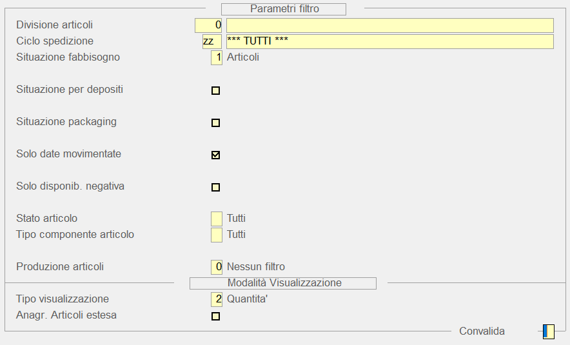Click the Modalità Visualizzazione section header
This screenshot has width=570, height=345.
coord(283,283)
